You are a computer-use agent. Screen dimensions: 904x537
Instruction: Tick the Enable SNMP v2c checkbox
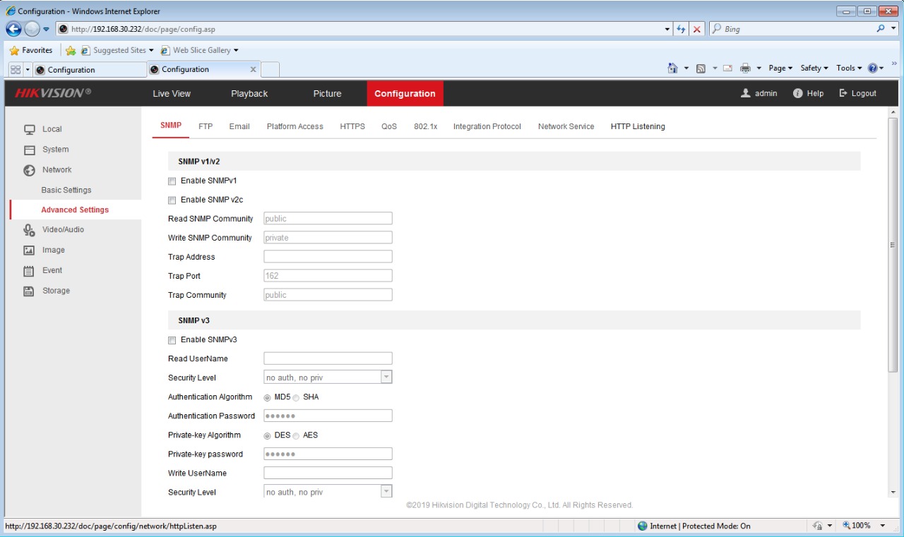(x=172, y=200)
